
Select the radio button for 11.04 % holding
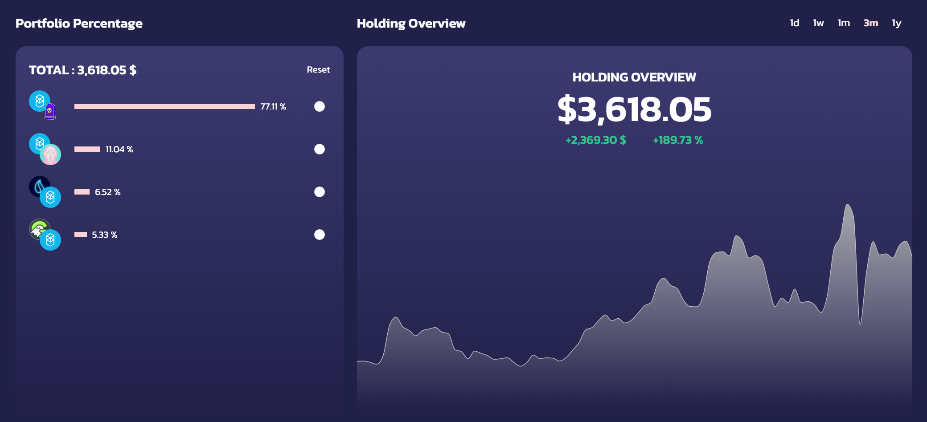tap(320, 149)
